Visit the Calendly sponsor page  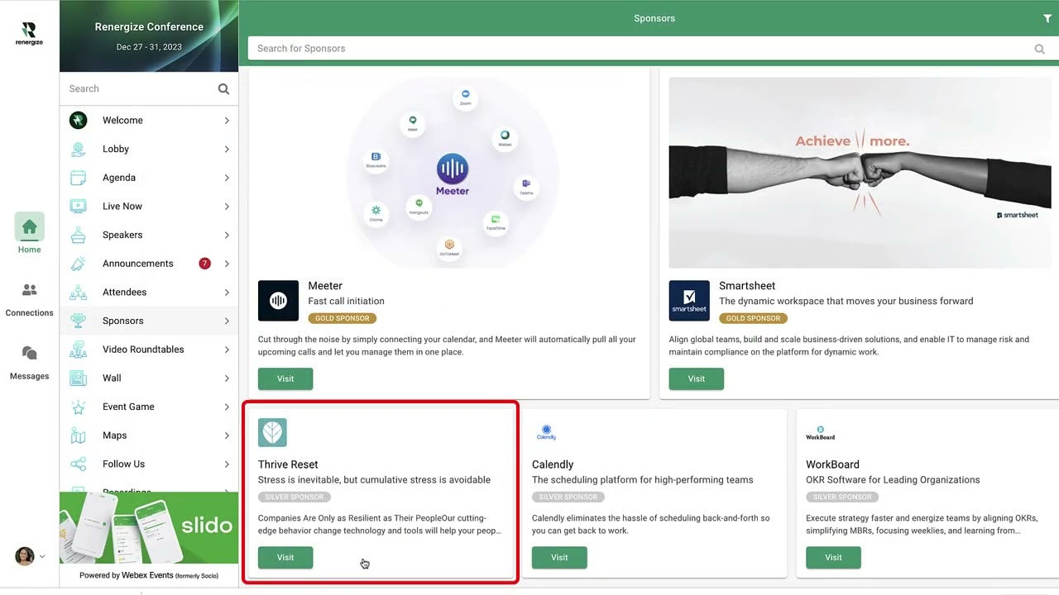(x=559, y=558)
